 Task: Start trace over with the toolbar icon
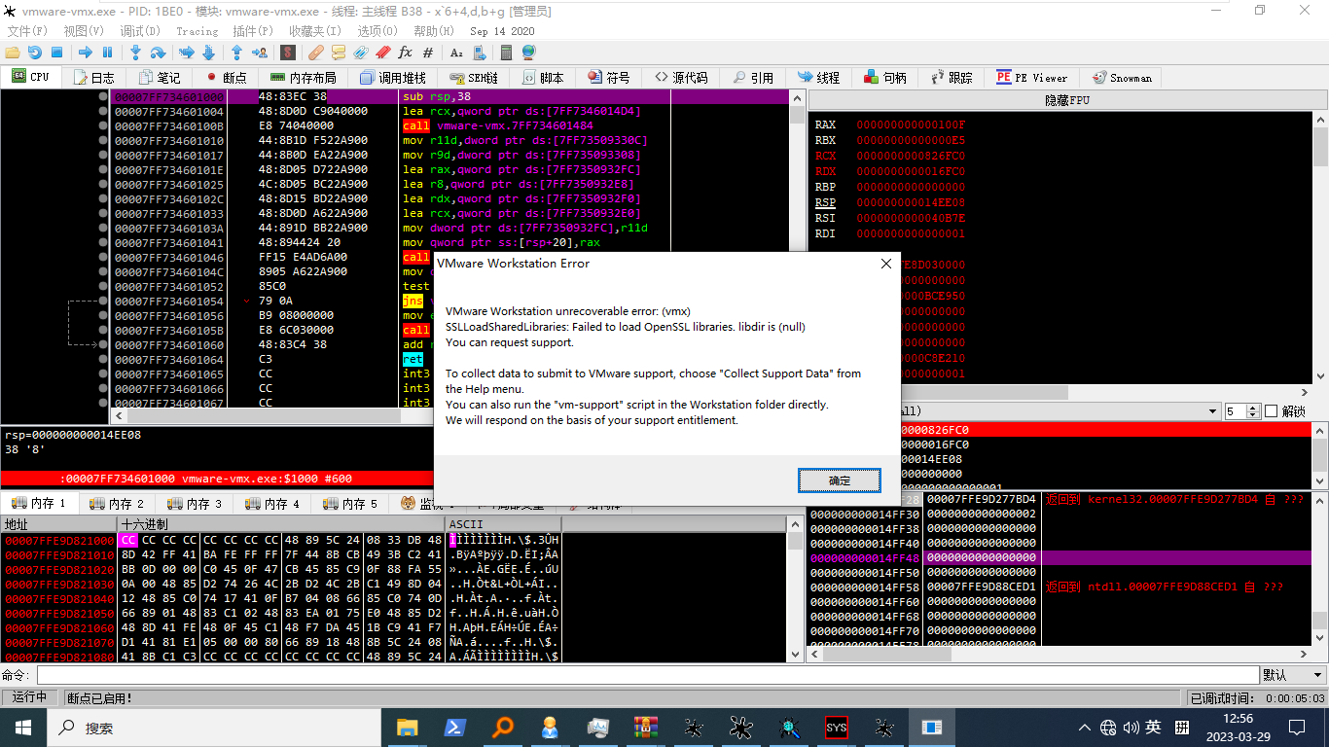point(207,53)
